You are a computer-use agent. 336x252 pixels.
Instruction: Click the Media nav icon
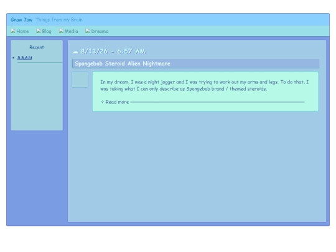(x=61, y=31)
